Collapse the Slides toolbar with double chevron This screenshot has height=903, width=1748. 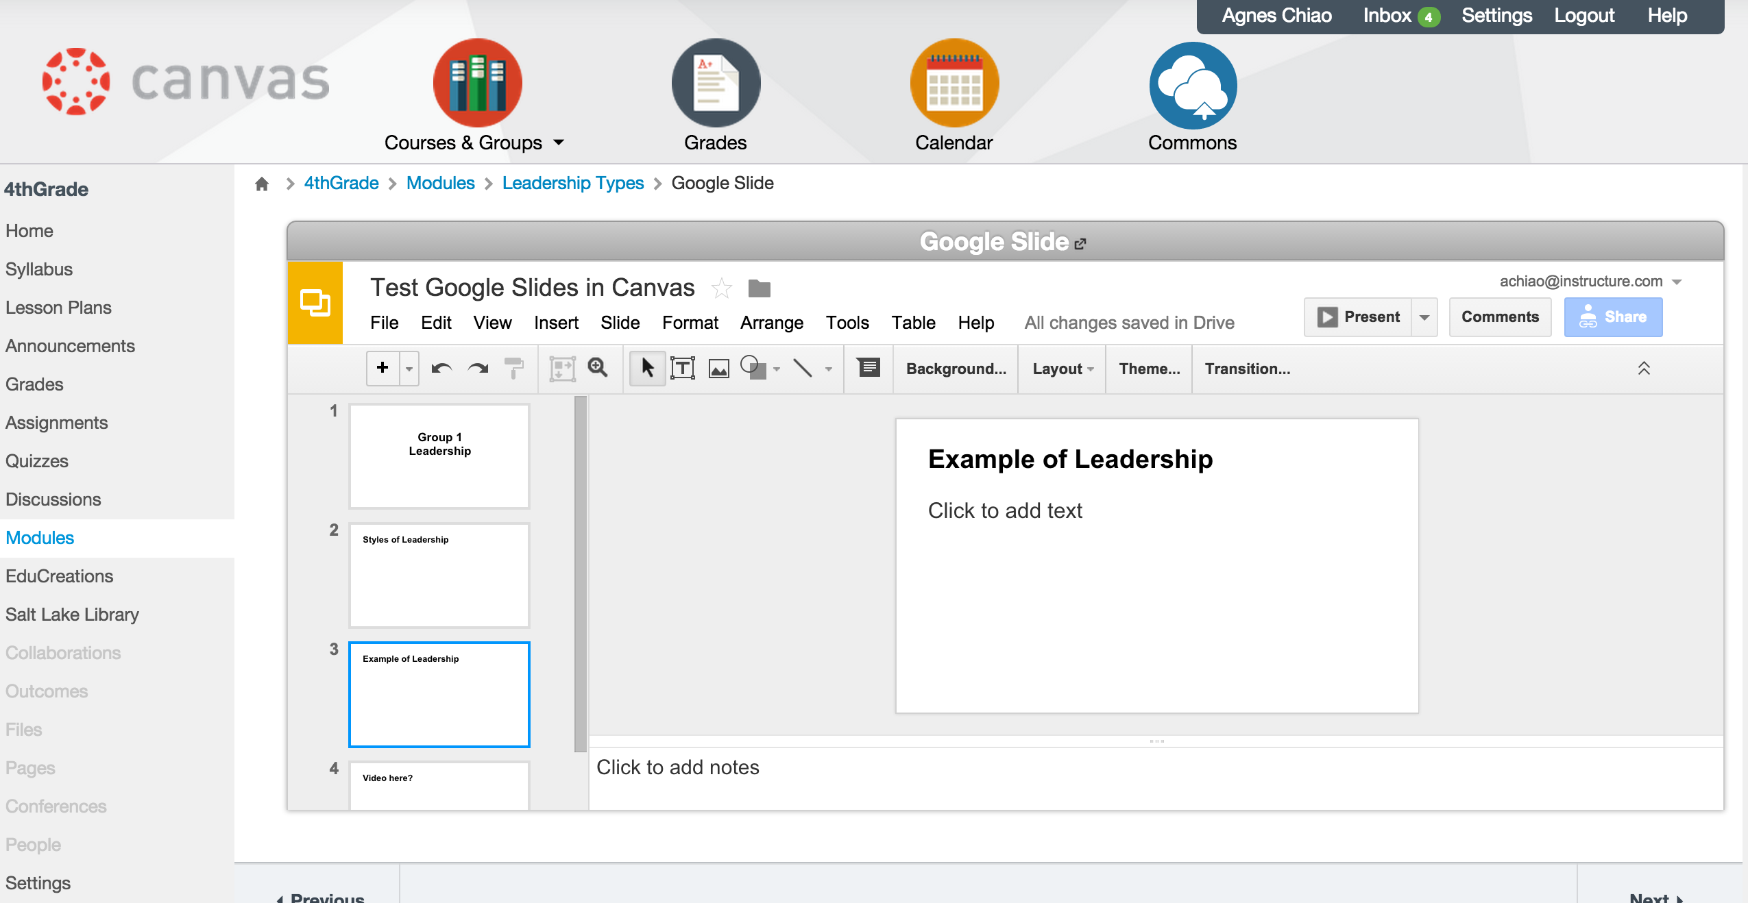point(1644,368)
